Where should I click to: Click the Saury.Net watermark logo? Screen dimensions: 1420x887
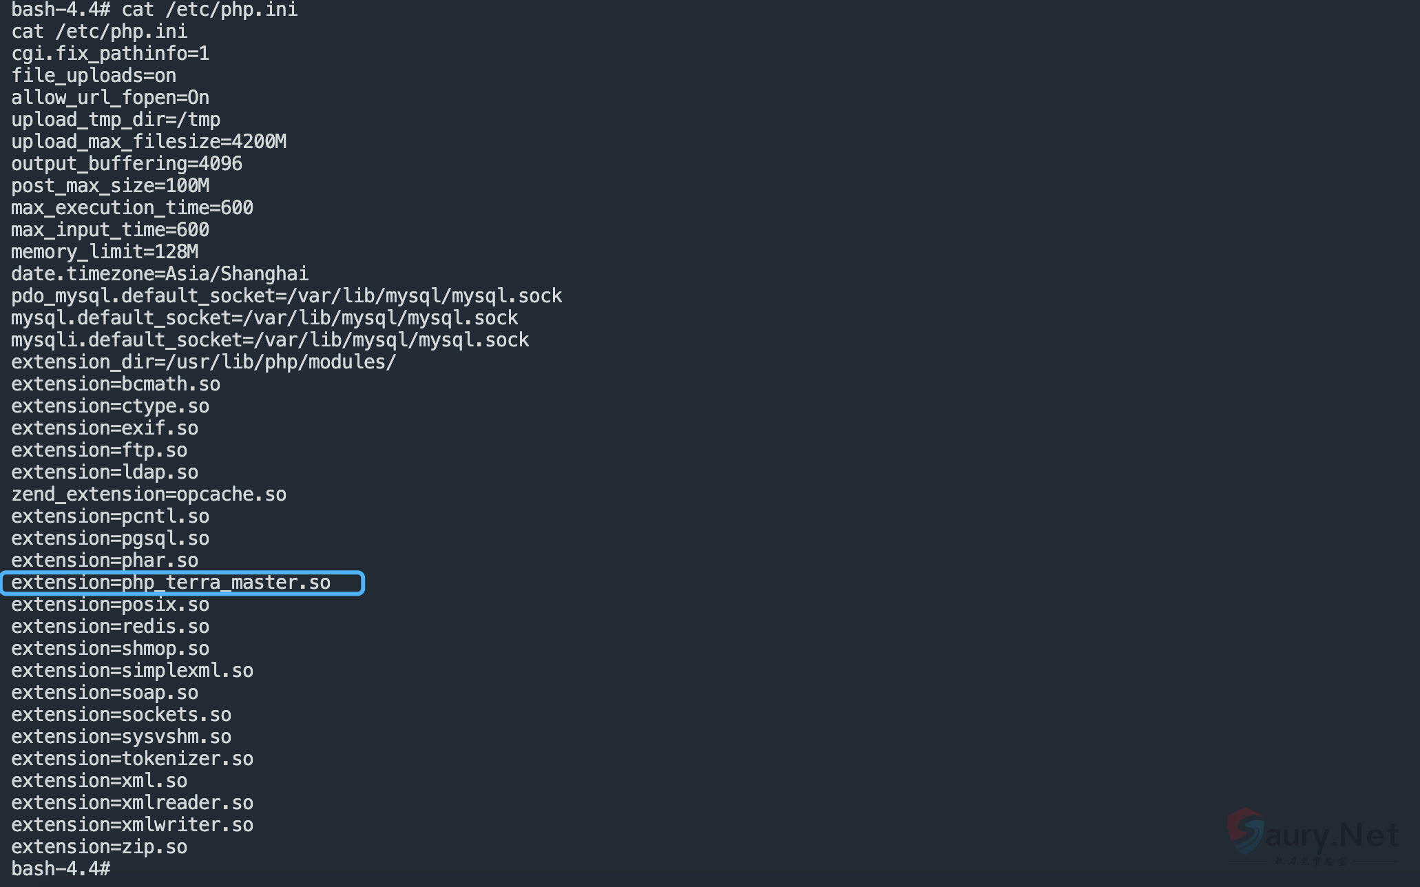pyautogui.click(x=1313, y=835)
